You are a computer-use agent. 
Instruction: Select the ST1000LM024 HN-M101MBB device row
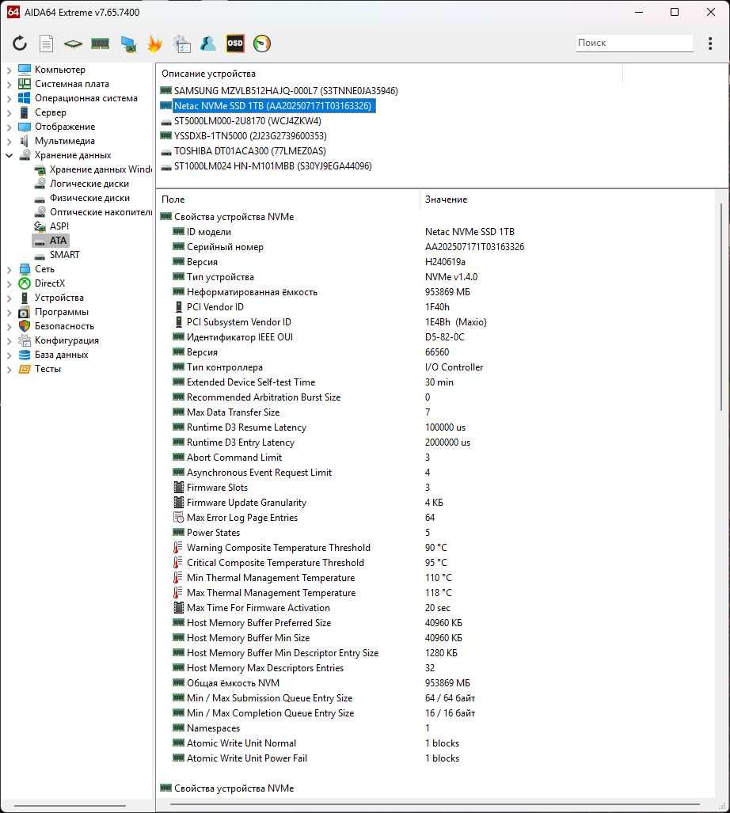pos(266,166)
